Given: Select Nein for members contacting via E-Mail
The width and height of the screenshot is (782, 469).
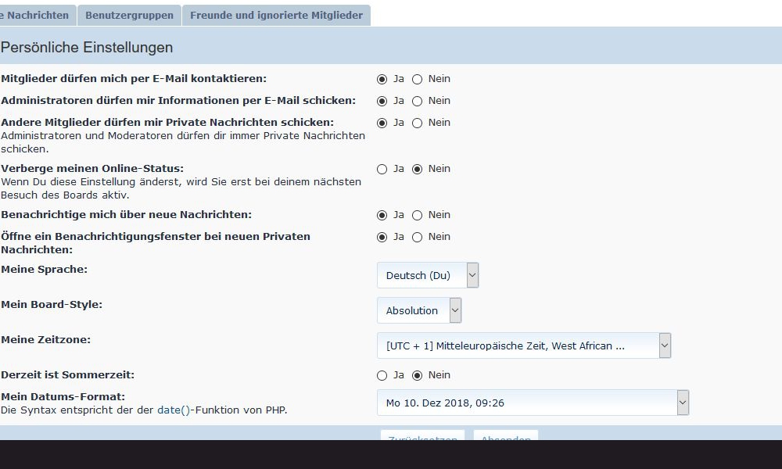Looking at the screenshot, I should [x=418, y=79].
